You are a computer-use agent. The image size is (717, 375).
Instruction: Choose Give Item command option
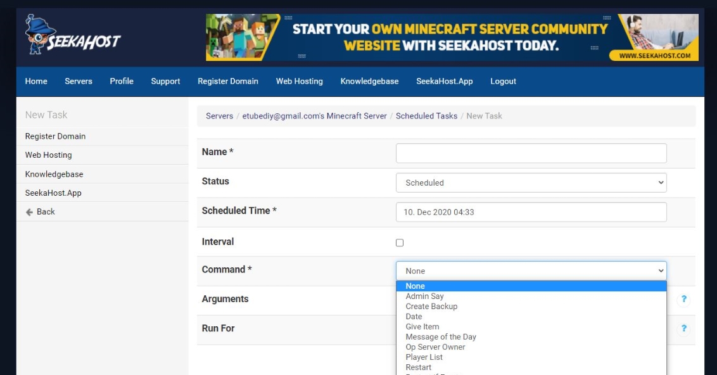click(x=531, y=326)
